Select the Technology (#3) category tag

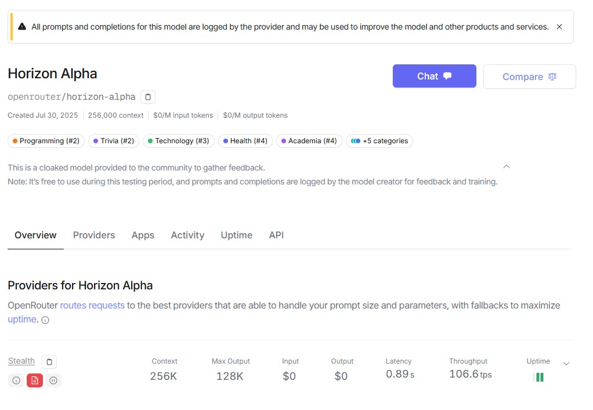click(179, 141)
